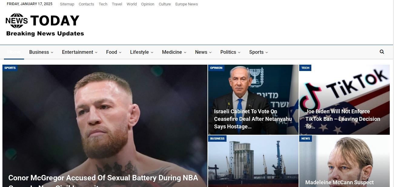Image resolution: width=394 pixels, height=187 pixels.
Task: Click the OPINION category badge
Action: click(x=216, y=68)
